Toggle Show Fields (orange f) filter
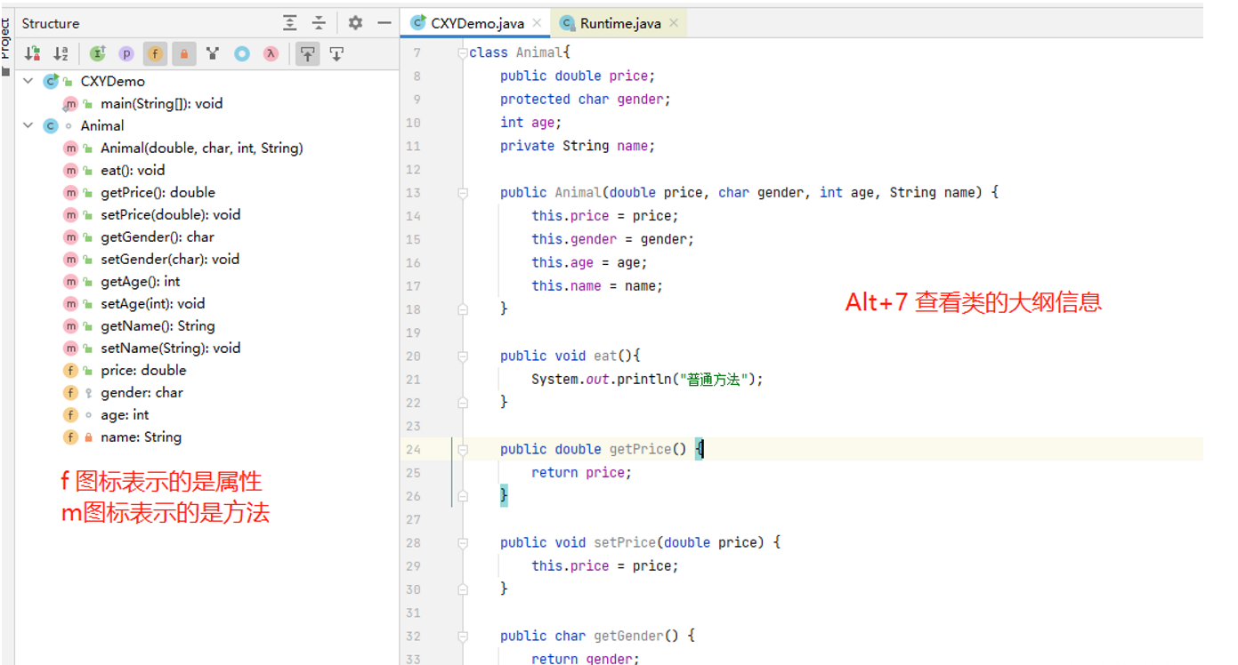The image size is (1238, 665). [155, 54]
